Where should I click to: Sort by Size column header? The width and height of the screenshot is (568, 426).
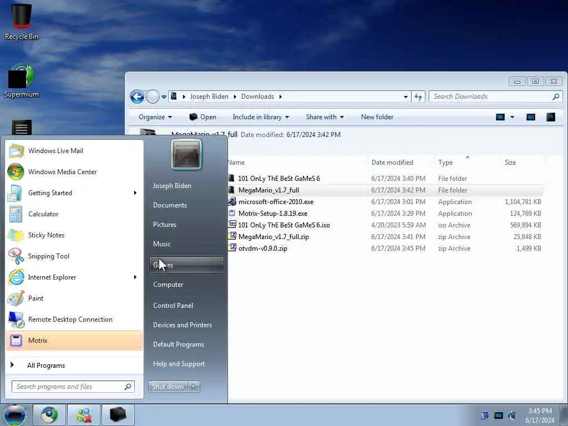523,163
